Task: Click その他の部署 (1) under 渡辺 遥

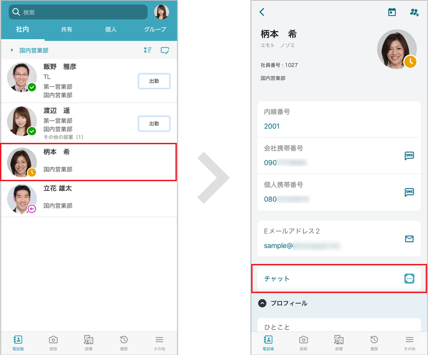Action: point(63,137)
